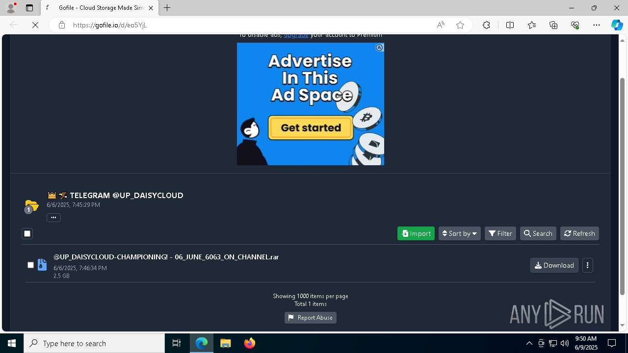
Task: Open Favorites list icon
Action: [x=532, y=25]
